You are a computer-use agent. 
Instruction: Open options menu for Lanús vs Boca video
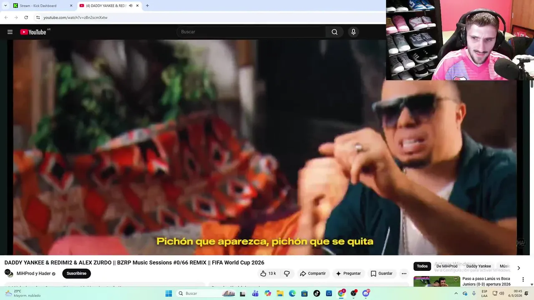pos(523,280)
